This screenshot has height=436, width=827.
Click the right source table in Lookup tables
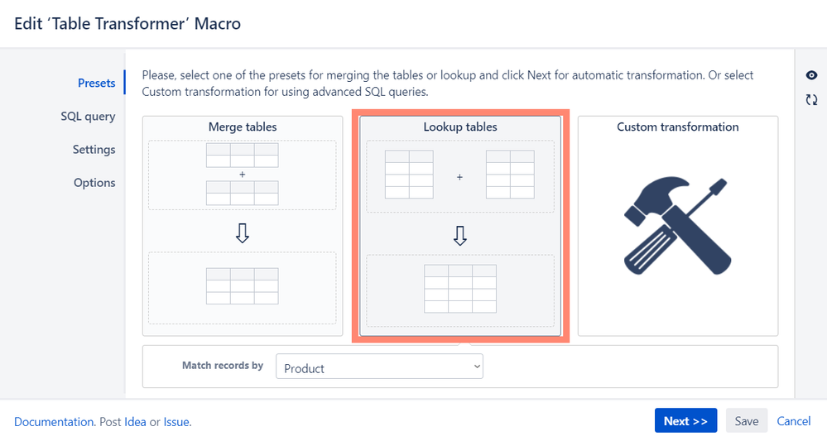coord(510,175)
